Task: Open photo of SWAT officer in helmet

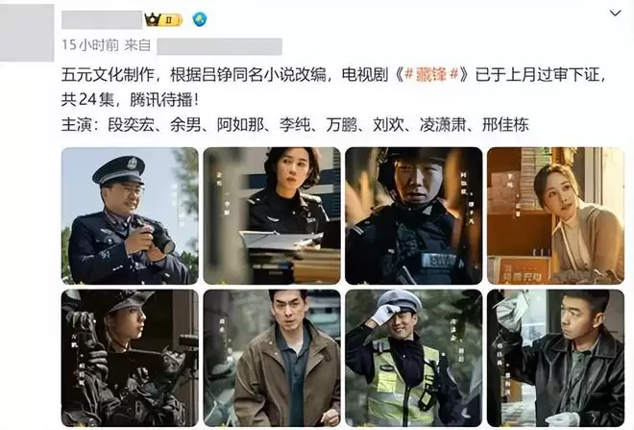Action: [x=414, y=215]
